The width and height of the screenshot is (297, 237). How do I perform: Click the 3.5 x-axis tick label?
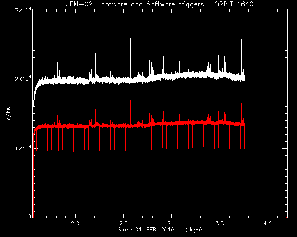click(x=220, y=224)
